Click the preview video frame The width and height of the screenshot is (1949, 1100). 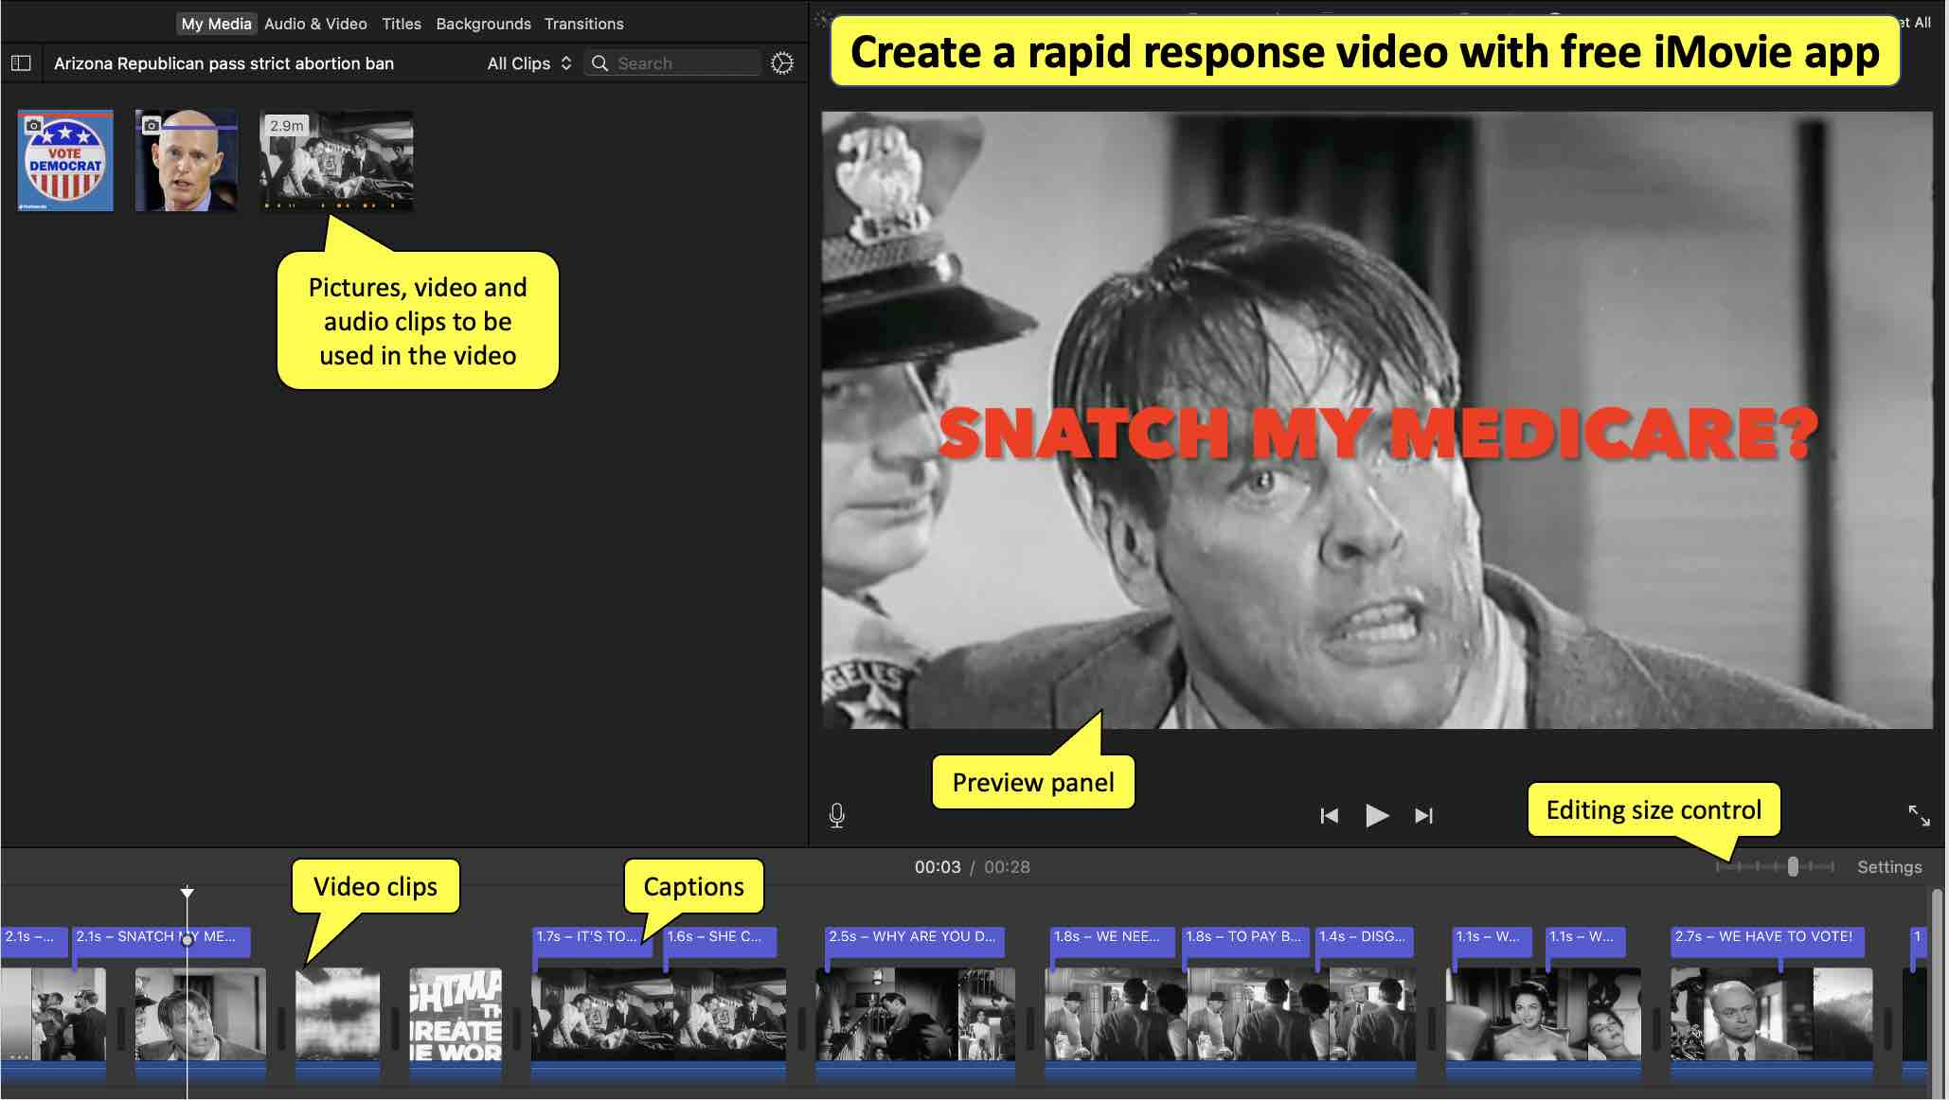click(x=1377, y=420)
